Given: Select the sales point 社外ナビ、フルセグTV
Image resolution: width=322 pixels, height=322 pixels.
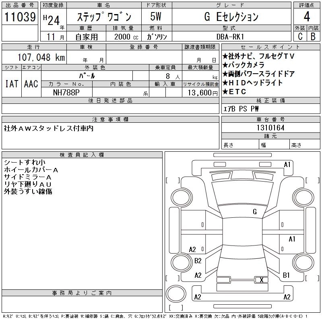Looking at the screenshot, I should pyautogui.click(x=258, y=56).
